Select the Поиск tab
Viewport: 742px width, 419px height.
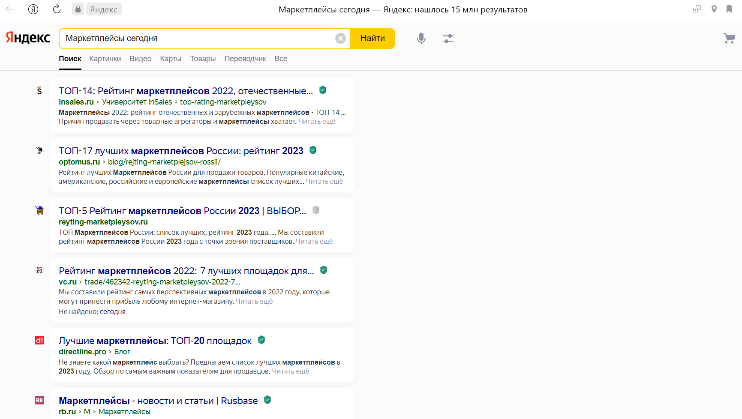70,59
